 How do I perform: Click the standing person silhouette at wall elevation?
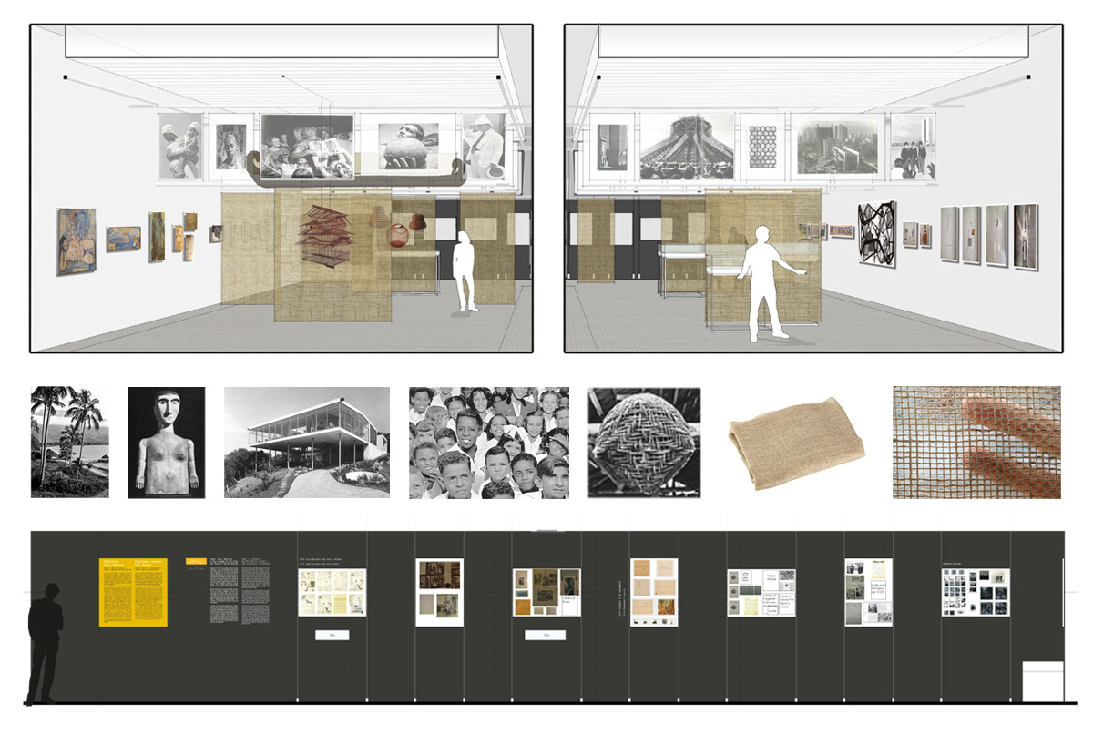click(x=45, y=643)
